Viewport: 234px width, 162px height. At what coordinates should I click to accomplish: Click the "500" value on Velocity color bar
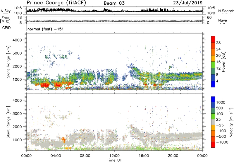[220, 108]
